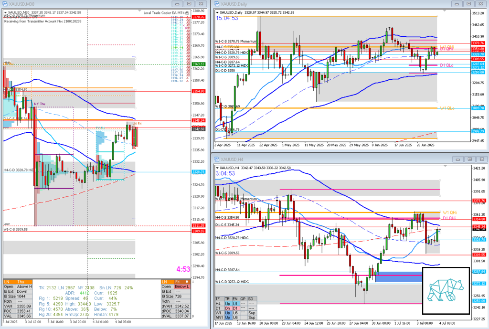Click the 15:04:53 countdown in Daily chart
Screen dimensions: 489x329
(x=227, y=18)
